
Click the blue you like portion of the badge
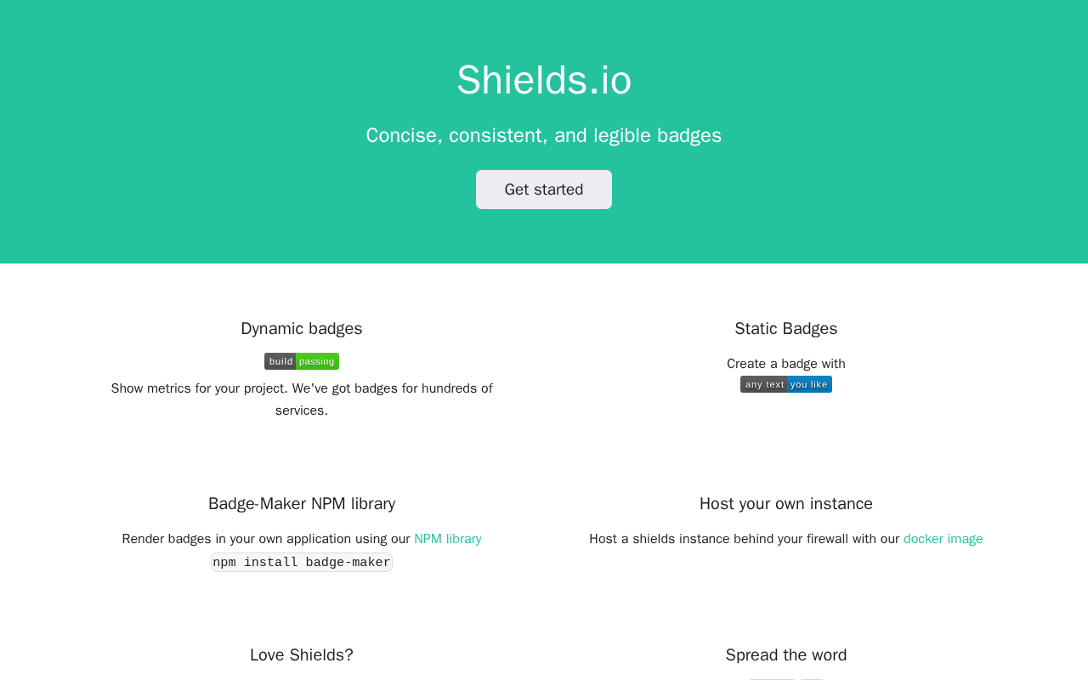[x=809, y=384]
